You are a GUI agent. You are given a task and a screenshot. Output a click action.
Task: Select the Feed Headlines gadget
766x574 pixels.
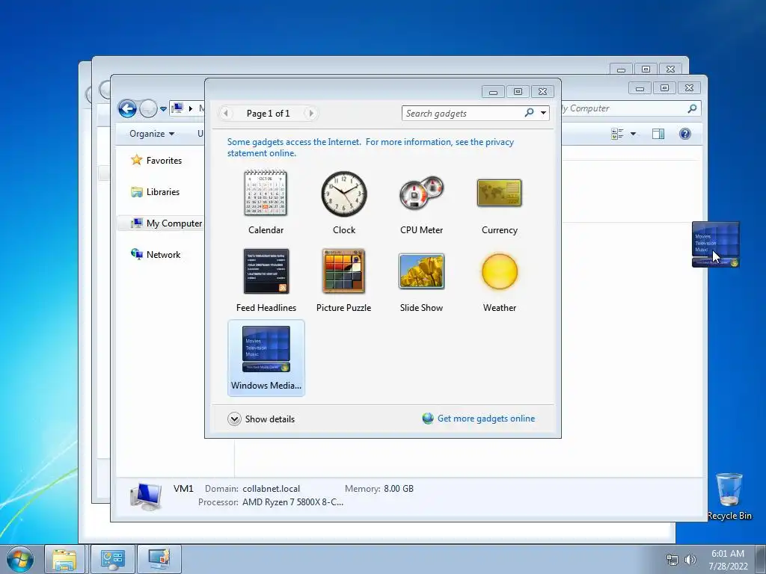point(266,280)
